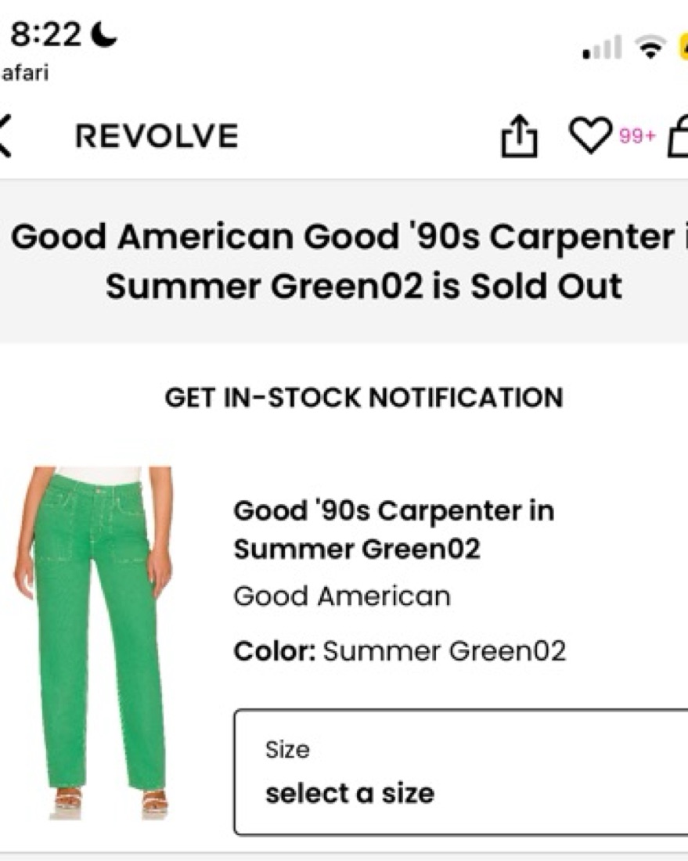The height and width of the screenshot is (861, 688).
Task: Tap the cellular signal bars
Action: pyautogui.click(x=603, y=47)
